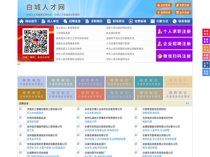Click the 会员登录 button
Screen dimensions: 210x157
(x=164, y=5)
